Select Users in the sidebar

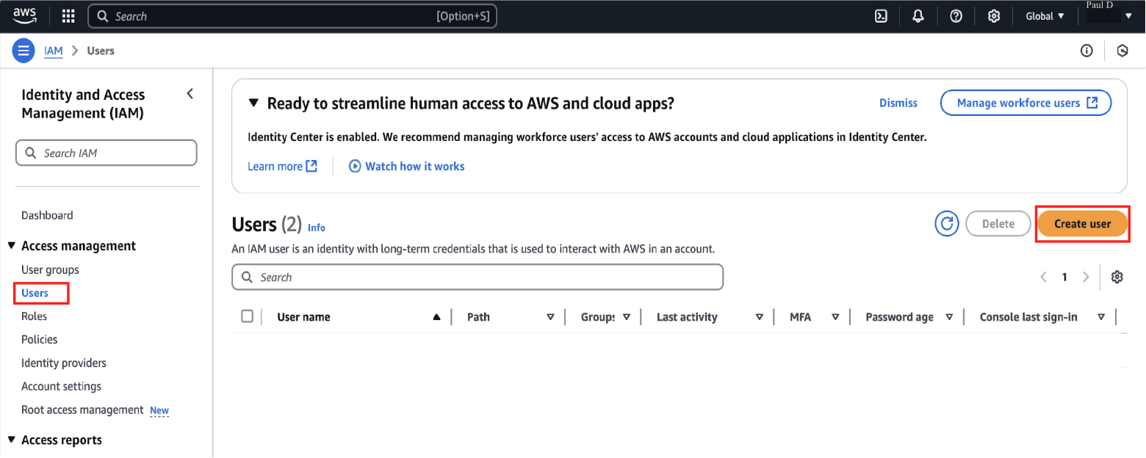(35, 293)
